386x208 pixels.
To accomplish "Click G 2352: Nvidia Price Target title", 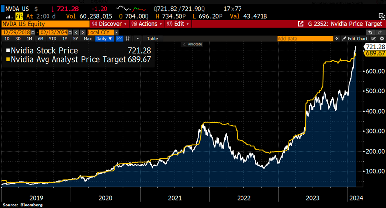I will coord(345,24).
